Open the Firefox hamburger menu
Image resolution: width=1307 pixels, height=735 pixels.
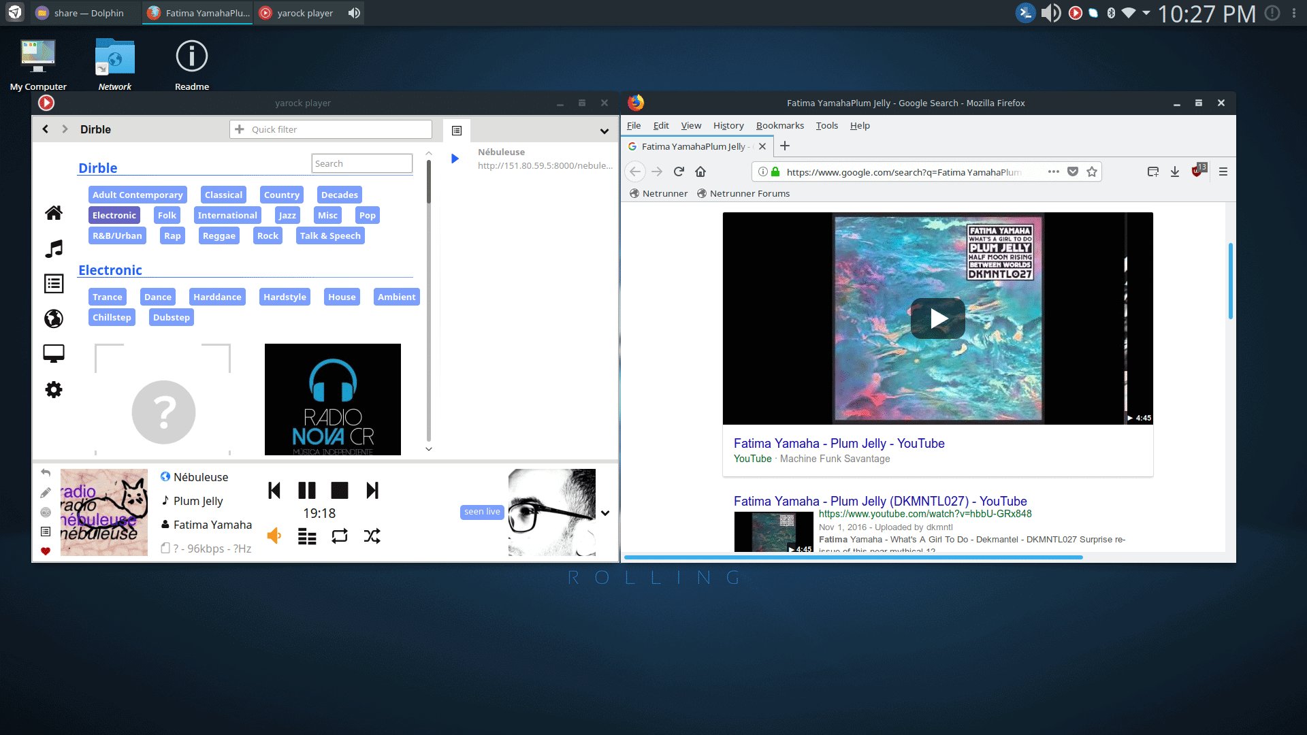(x=1223, y=171)
